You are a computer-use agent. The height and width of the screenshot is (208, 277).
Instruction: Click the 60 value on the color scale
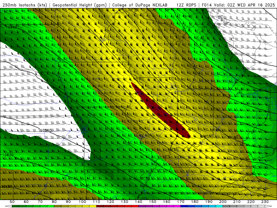(x=26, y=202)
